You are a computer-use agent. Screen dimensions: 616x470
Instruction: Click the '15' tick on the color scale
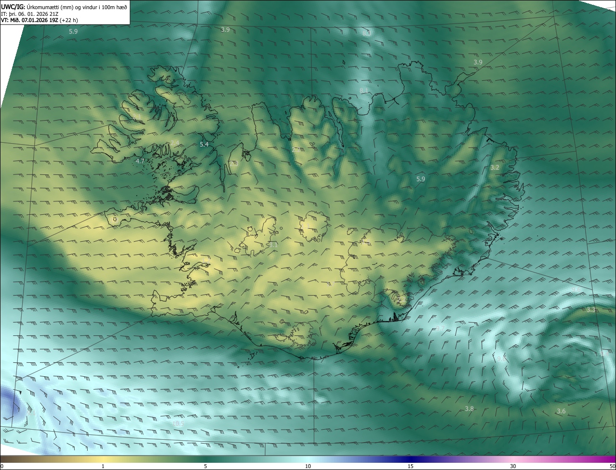pos(411,467)
